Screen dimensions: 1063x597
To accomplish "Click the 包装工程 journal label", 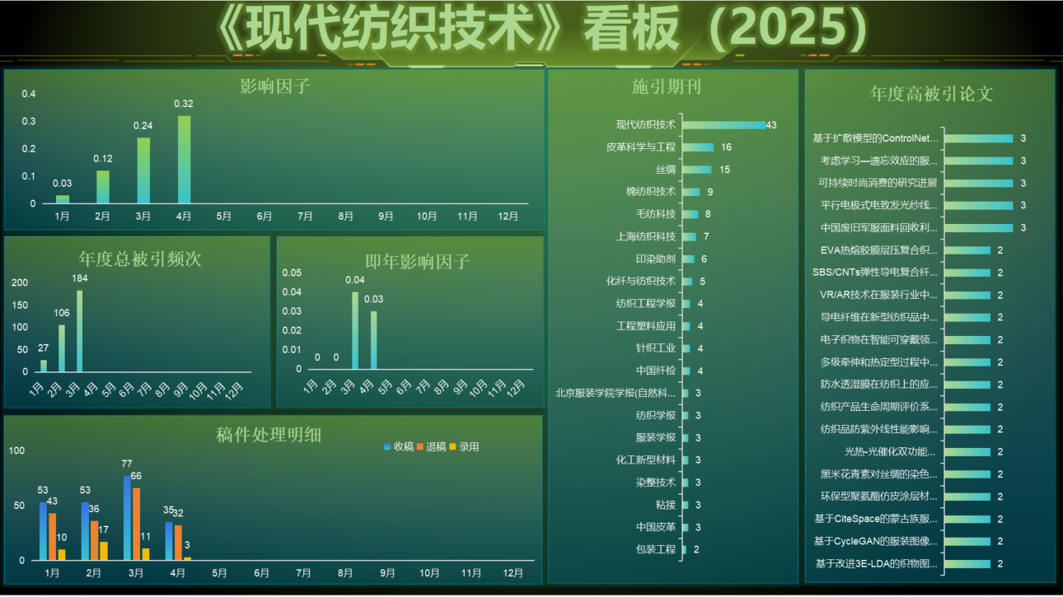I will coord(655,549).
